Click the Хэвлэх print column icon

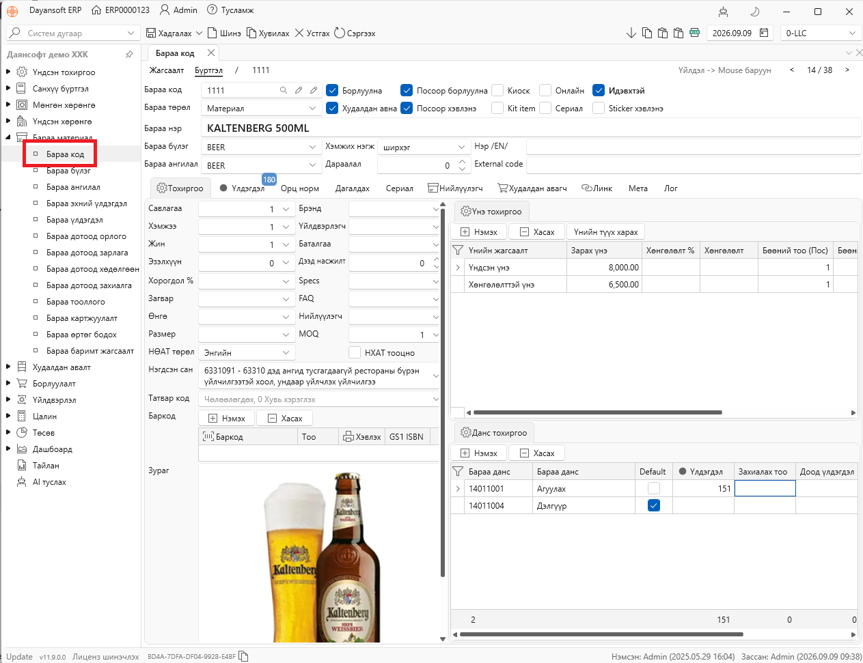(x=348, y=437)
